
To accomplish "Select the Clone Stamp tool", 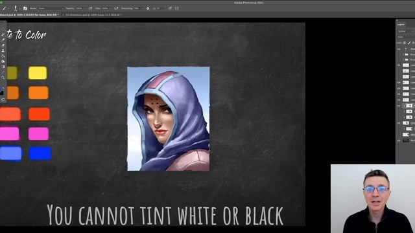I will (3, 50).
